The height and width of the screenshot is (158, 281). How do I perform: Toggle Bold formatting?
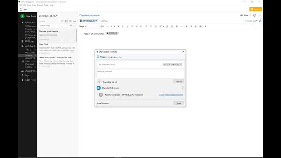point(118,26)
